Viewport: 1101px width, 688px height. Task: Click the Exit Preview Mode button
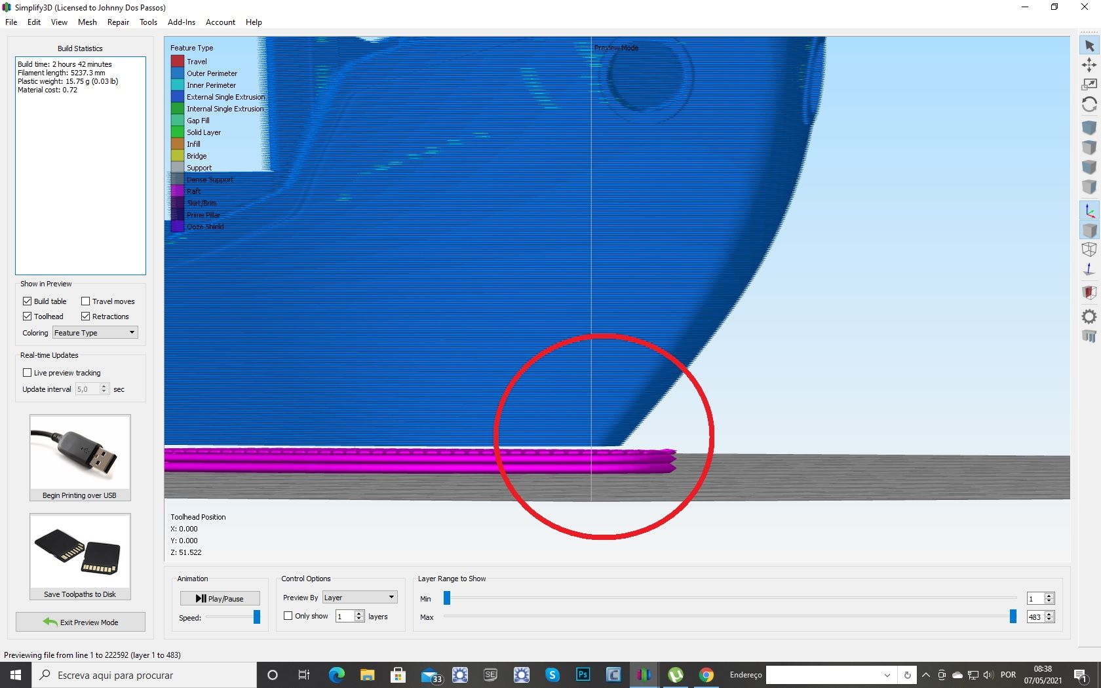81,622
